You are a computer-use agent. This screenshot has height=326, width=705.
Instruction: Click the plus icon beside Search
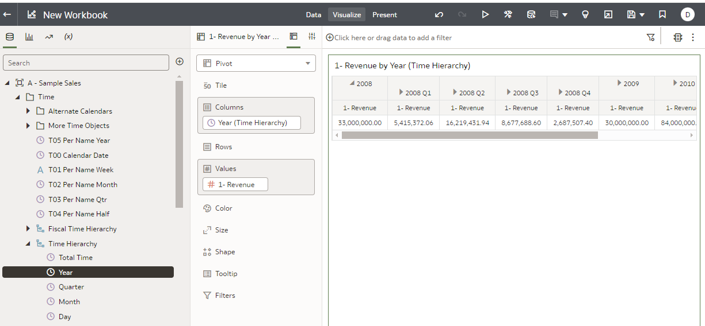click(180, 61)
